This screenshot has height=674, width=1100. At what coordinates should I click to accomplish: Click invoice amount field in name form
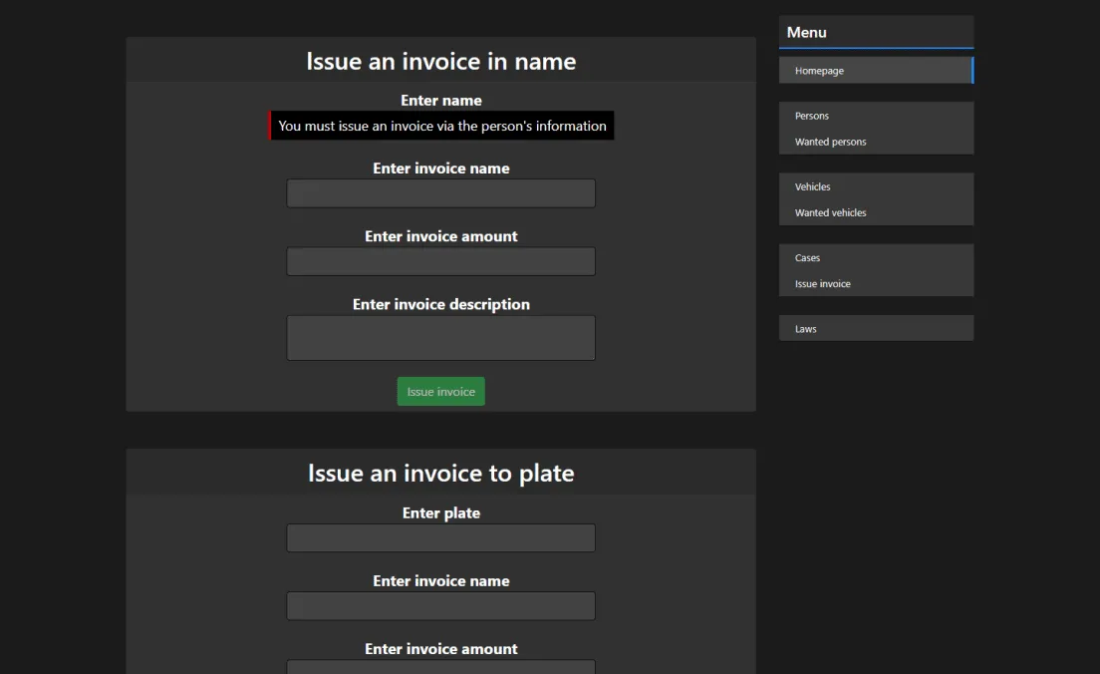tap(440, 261)
